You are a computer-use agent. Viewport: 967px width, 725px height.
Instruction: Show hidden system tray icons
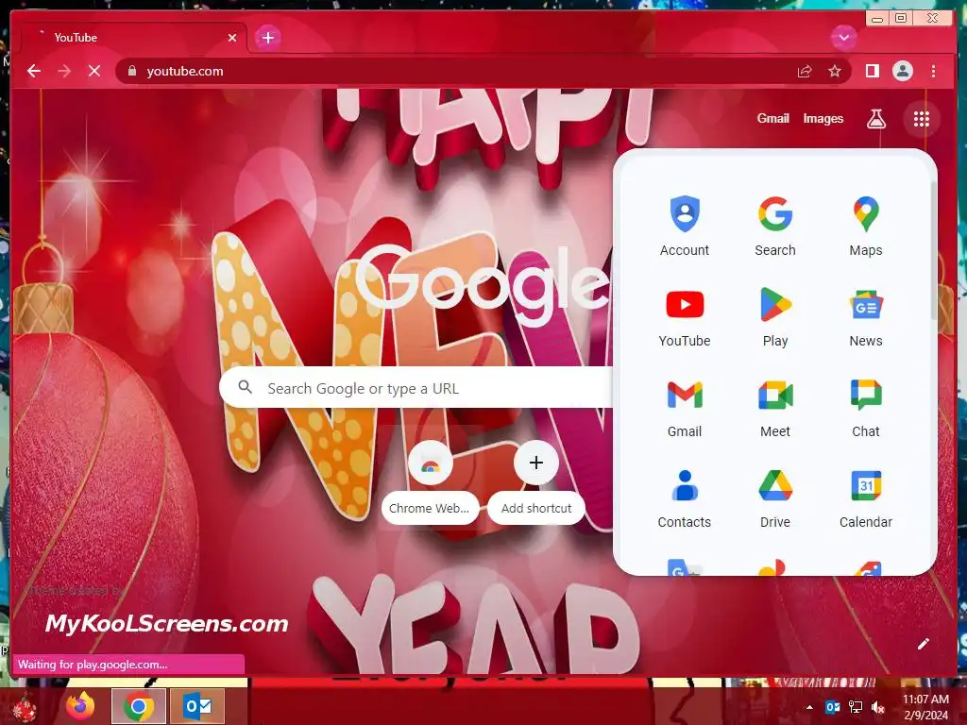tap(809, 707)
